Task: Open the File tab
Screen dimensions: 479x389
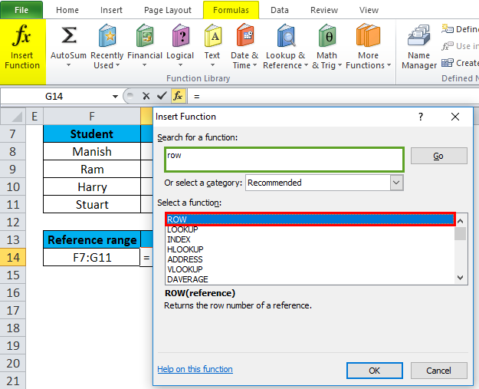Action: coord(21,10)
